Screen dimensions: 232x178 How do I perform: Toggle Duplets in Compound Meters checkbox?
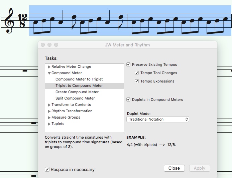click(129, 100)
